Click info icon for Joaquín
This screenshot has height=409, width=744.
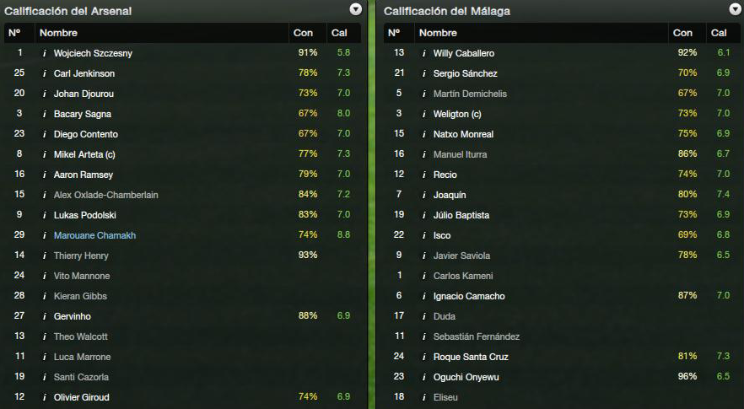click(424, 195)
